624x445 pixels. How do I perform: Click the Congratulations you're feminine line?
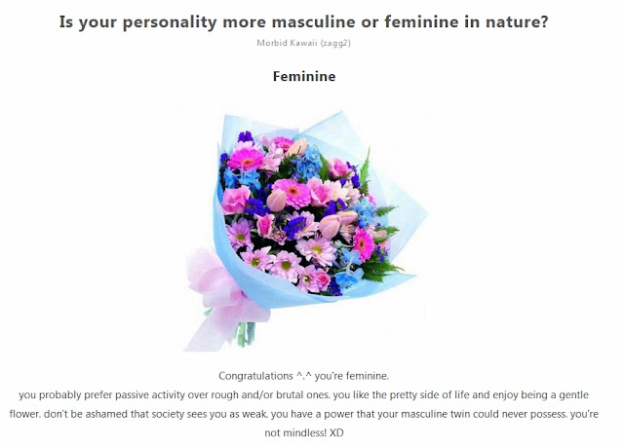pos(303,376)
